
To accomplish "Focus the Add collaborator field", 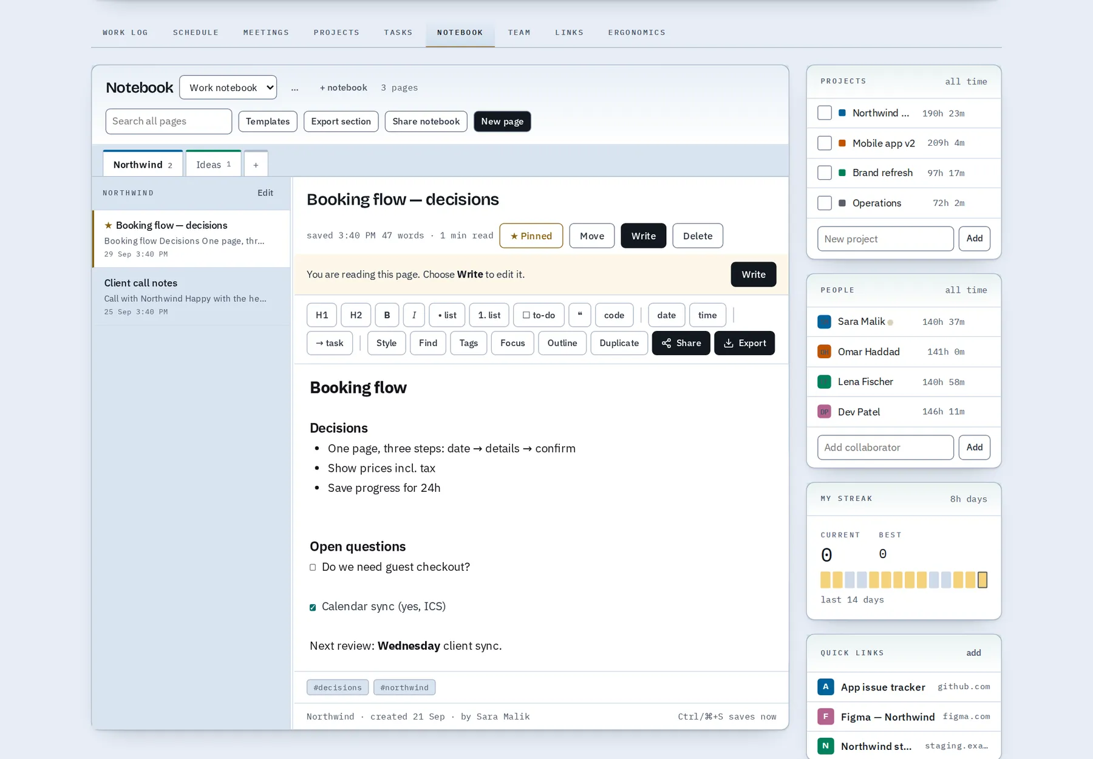I will pyautogui.click(x=885, y=448).
